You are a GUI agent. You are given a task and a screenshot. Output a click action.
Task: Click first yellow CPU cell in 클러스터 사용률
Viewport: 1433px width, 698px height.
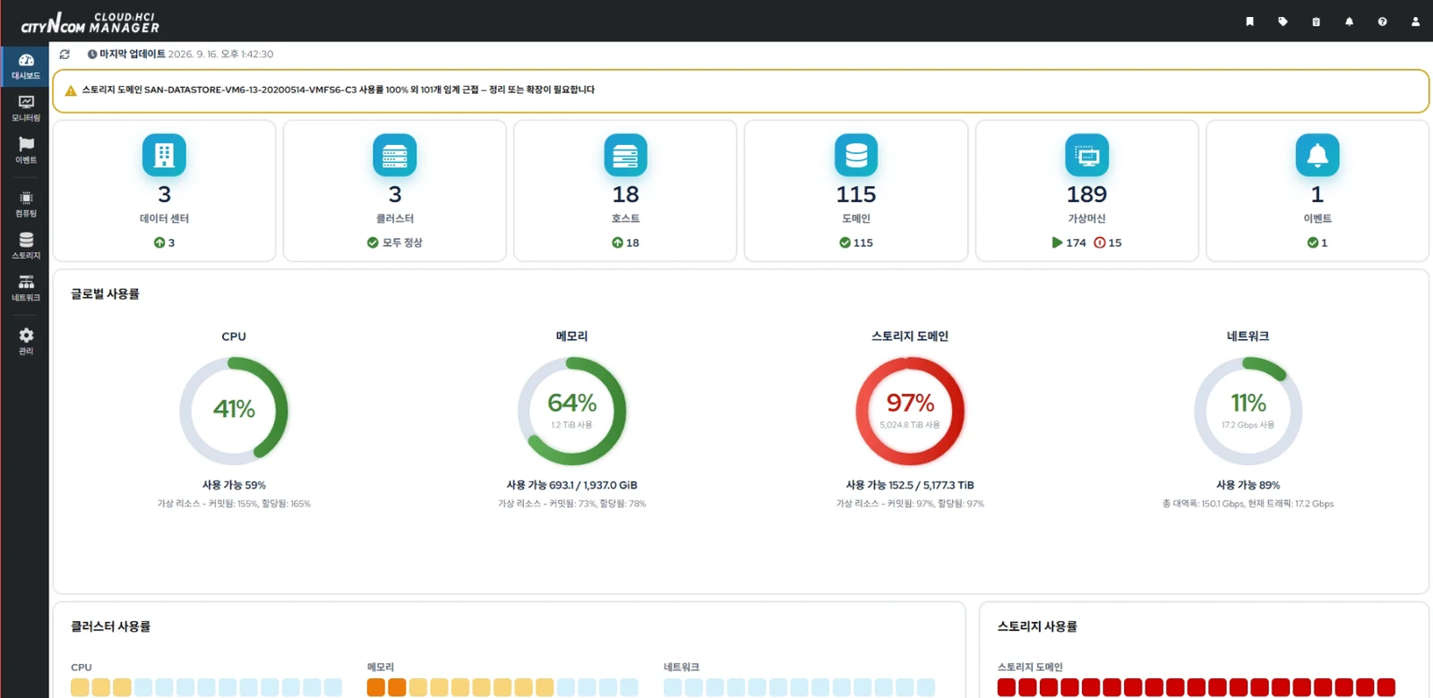[80, 687]
